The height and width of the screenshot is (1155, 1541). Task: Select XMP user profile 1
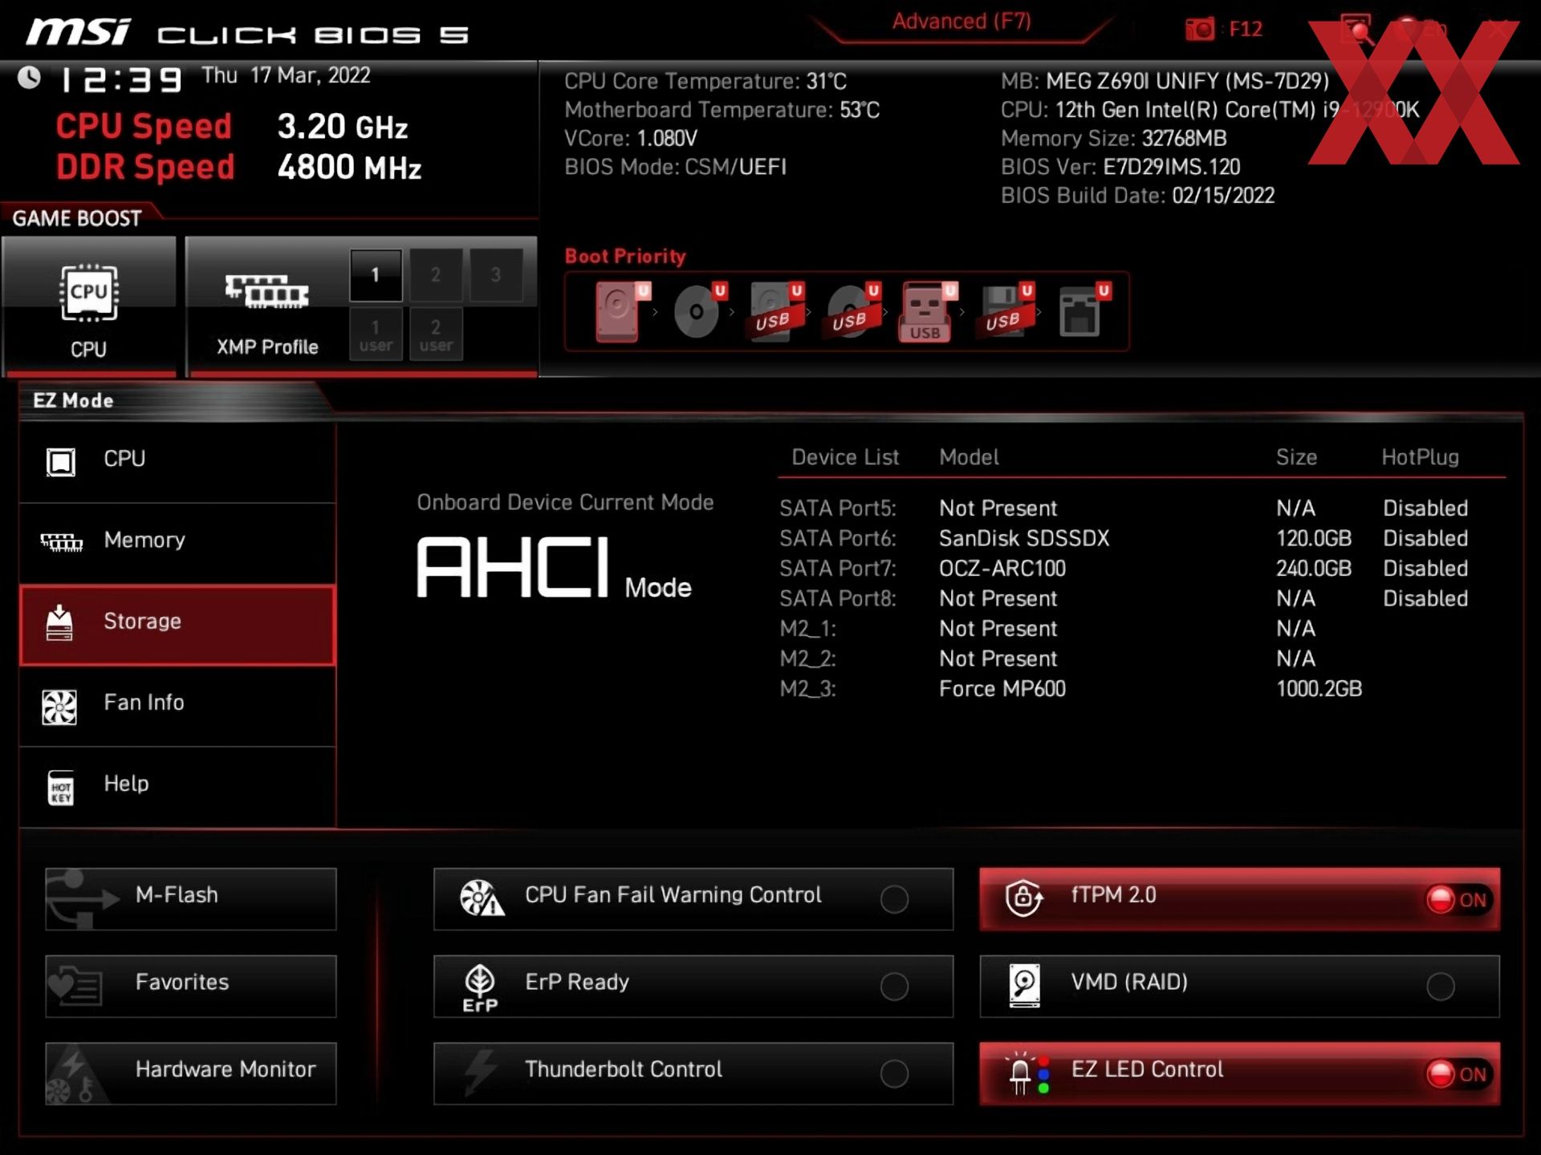click(376, 334)
